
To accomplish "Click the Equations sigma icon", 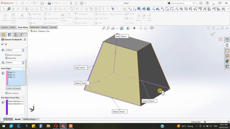I will 41,9.
